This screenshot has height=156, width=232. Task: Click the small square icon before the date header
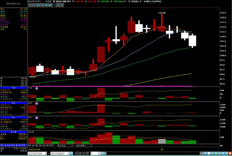point(54,1)
